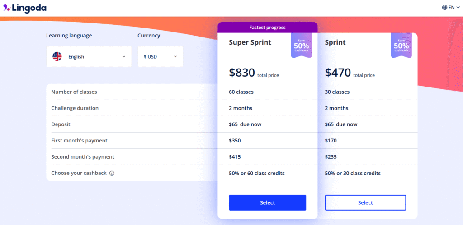Click the Number of classes row label
Viewport: 463px width, 225px height.
click(74, 92)
